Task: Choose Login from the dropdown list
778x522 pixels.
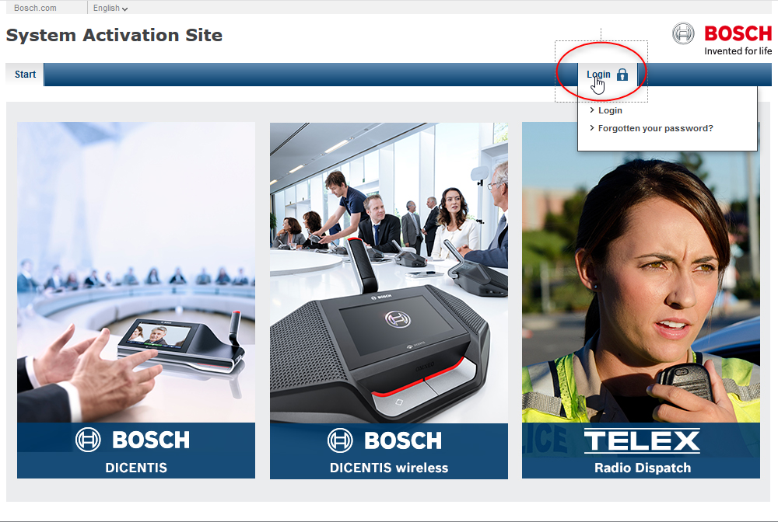Action: point(610,110)
